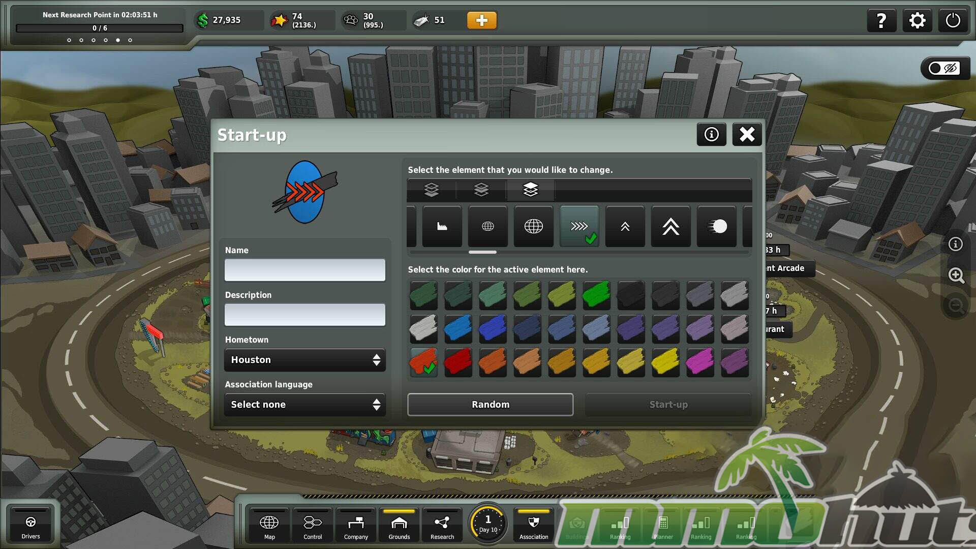Show Start-up dialog info
This screenshot has height=549, width=976.
711,134
